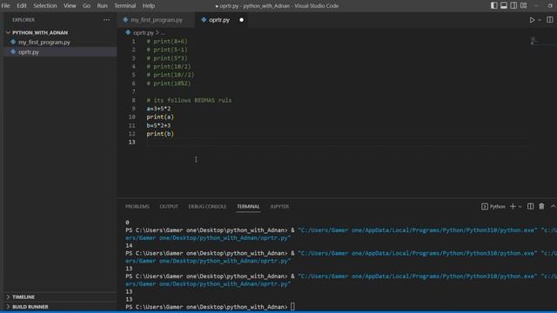Switch to my_first_program.py editor tab
The height and width of the screenshot is (313, 557).
pos(157,20)
